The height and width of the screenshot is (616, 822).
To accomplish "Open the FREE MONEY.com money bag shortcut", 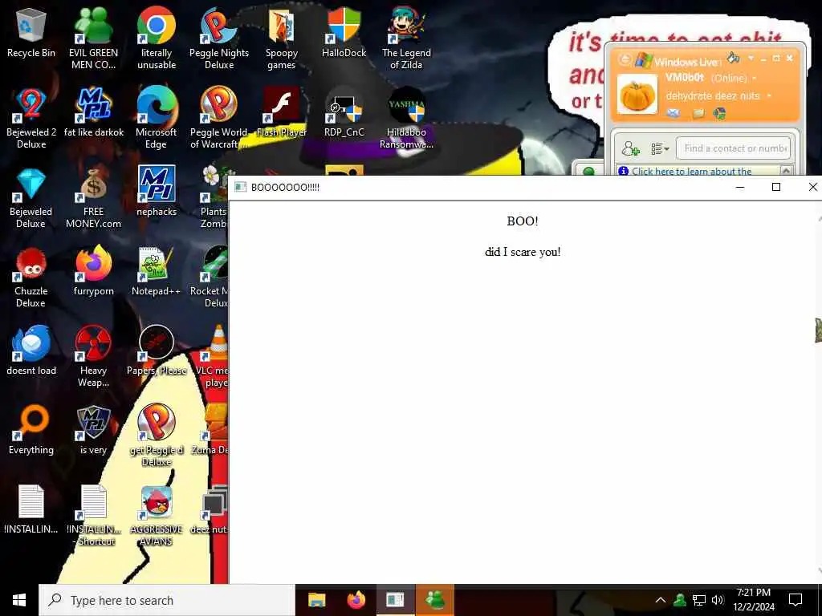I will click(x=93, y=197).
